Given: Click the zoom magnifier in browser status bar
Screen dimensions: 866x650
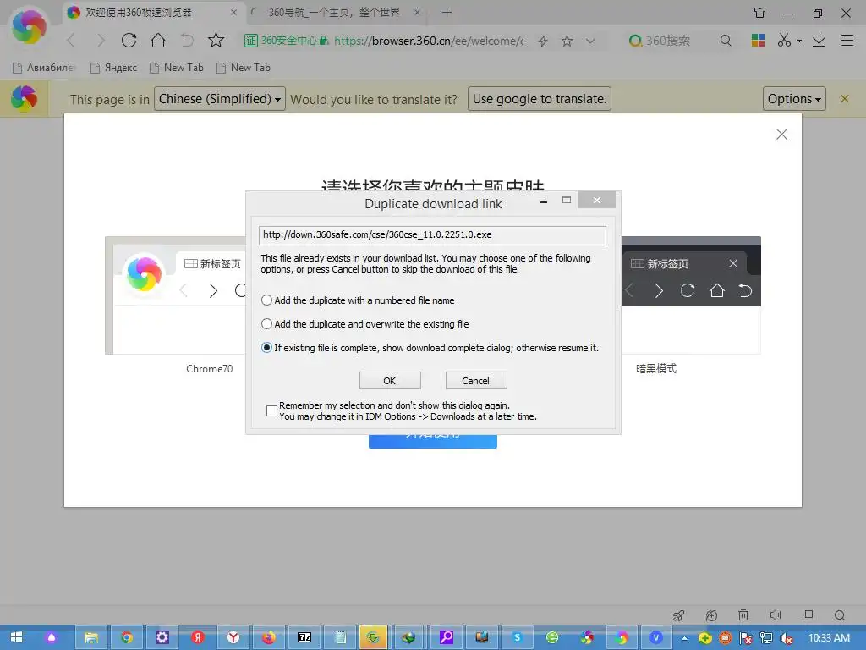Looking at the screenshot, I should click(x=840, y=615).
